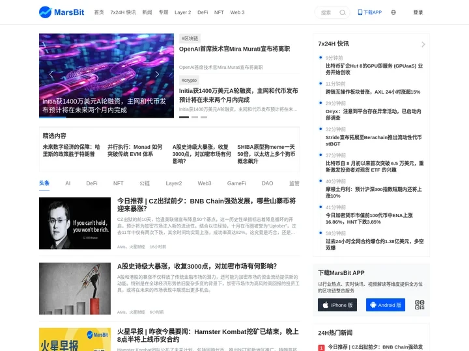Open OpenAI Mira Murati headline
Screen dimensions: 469x351
234,49
